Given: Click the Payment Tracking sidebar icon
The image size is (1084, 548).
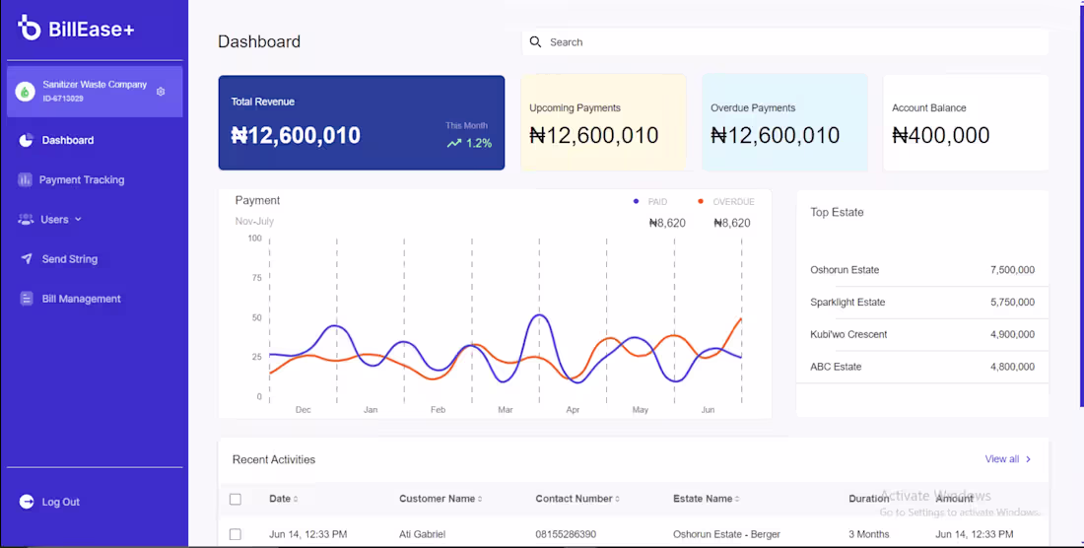Looking at the screenshot, I should click(25, 180).
